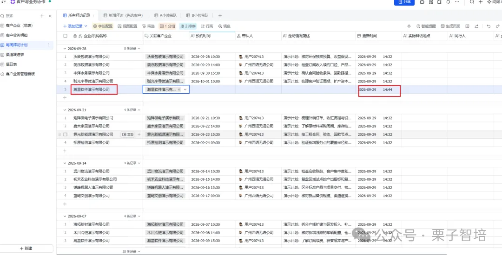502x255 pixels.
Task: Open 视图配置 view settings
Action: tap(127, 26)
